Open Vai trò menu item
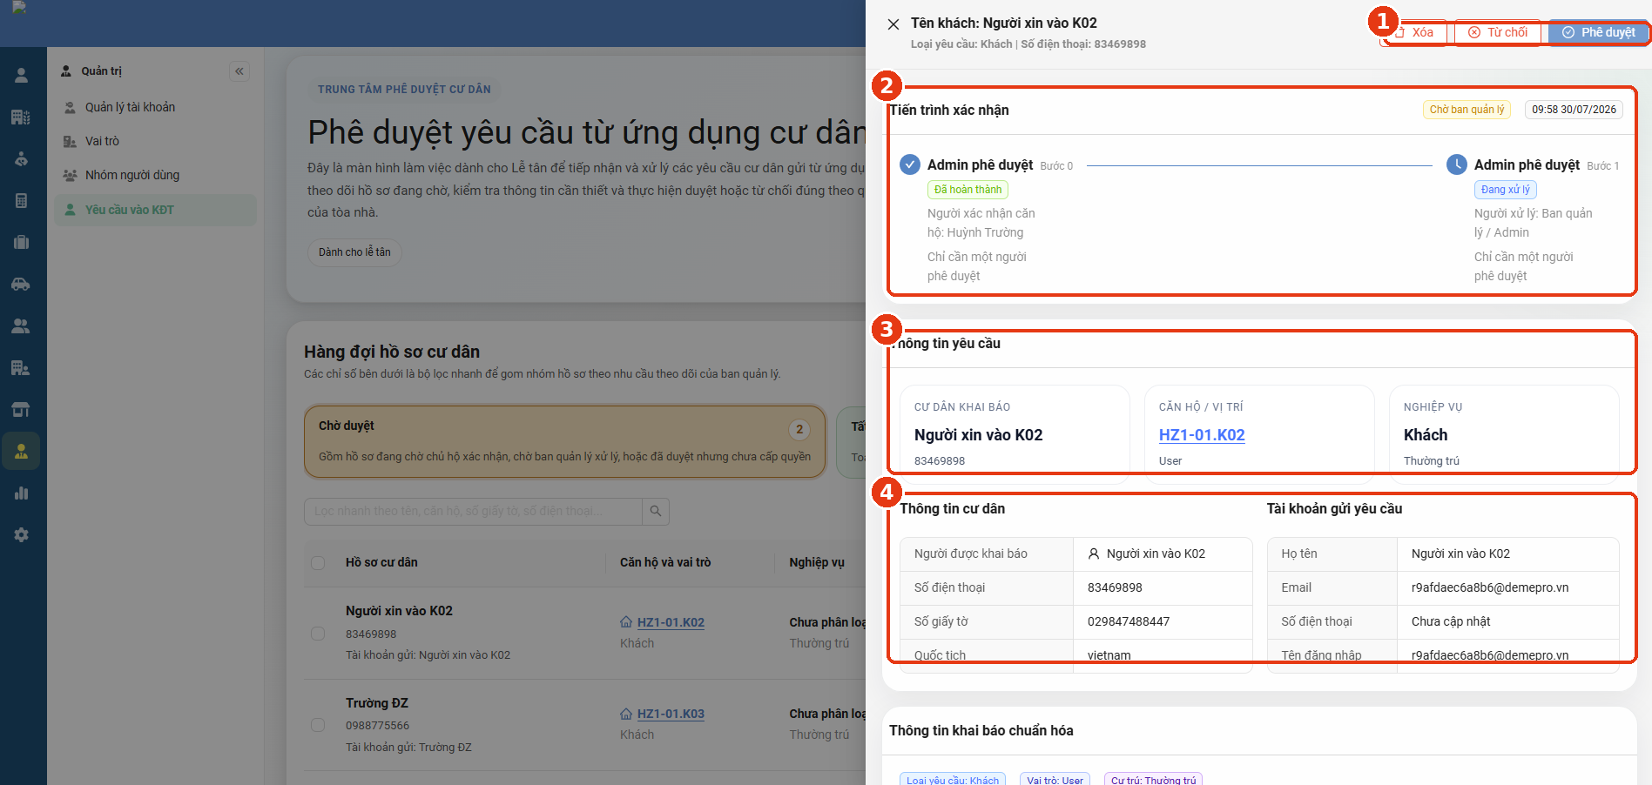 (155, 141)
